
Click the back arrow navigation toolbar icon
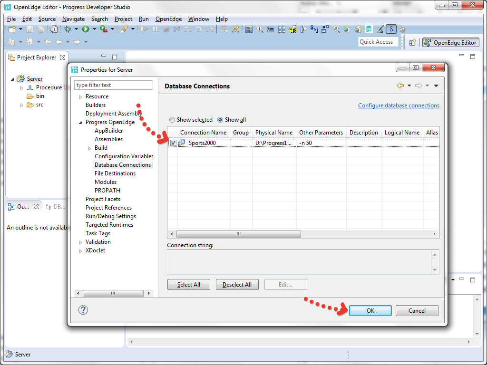tap(58, 42)
